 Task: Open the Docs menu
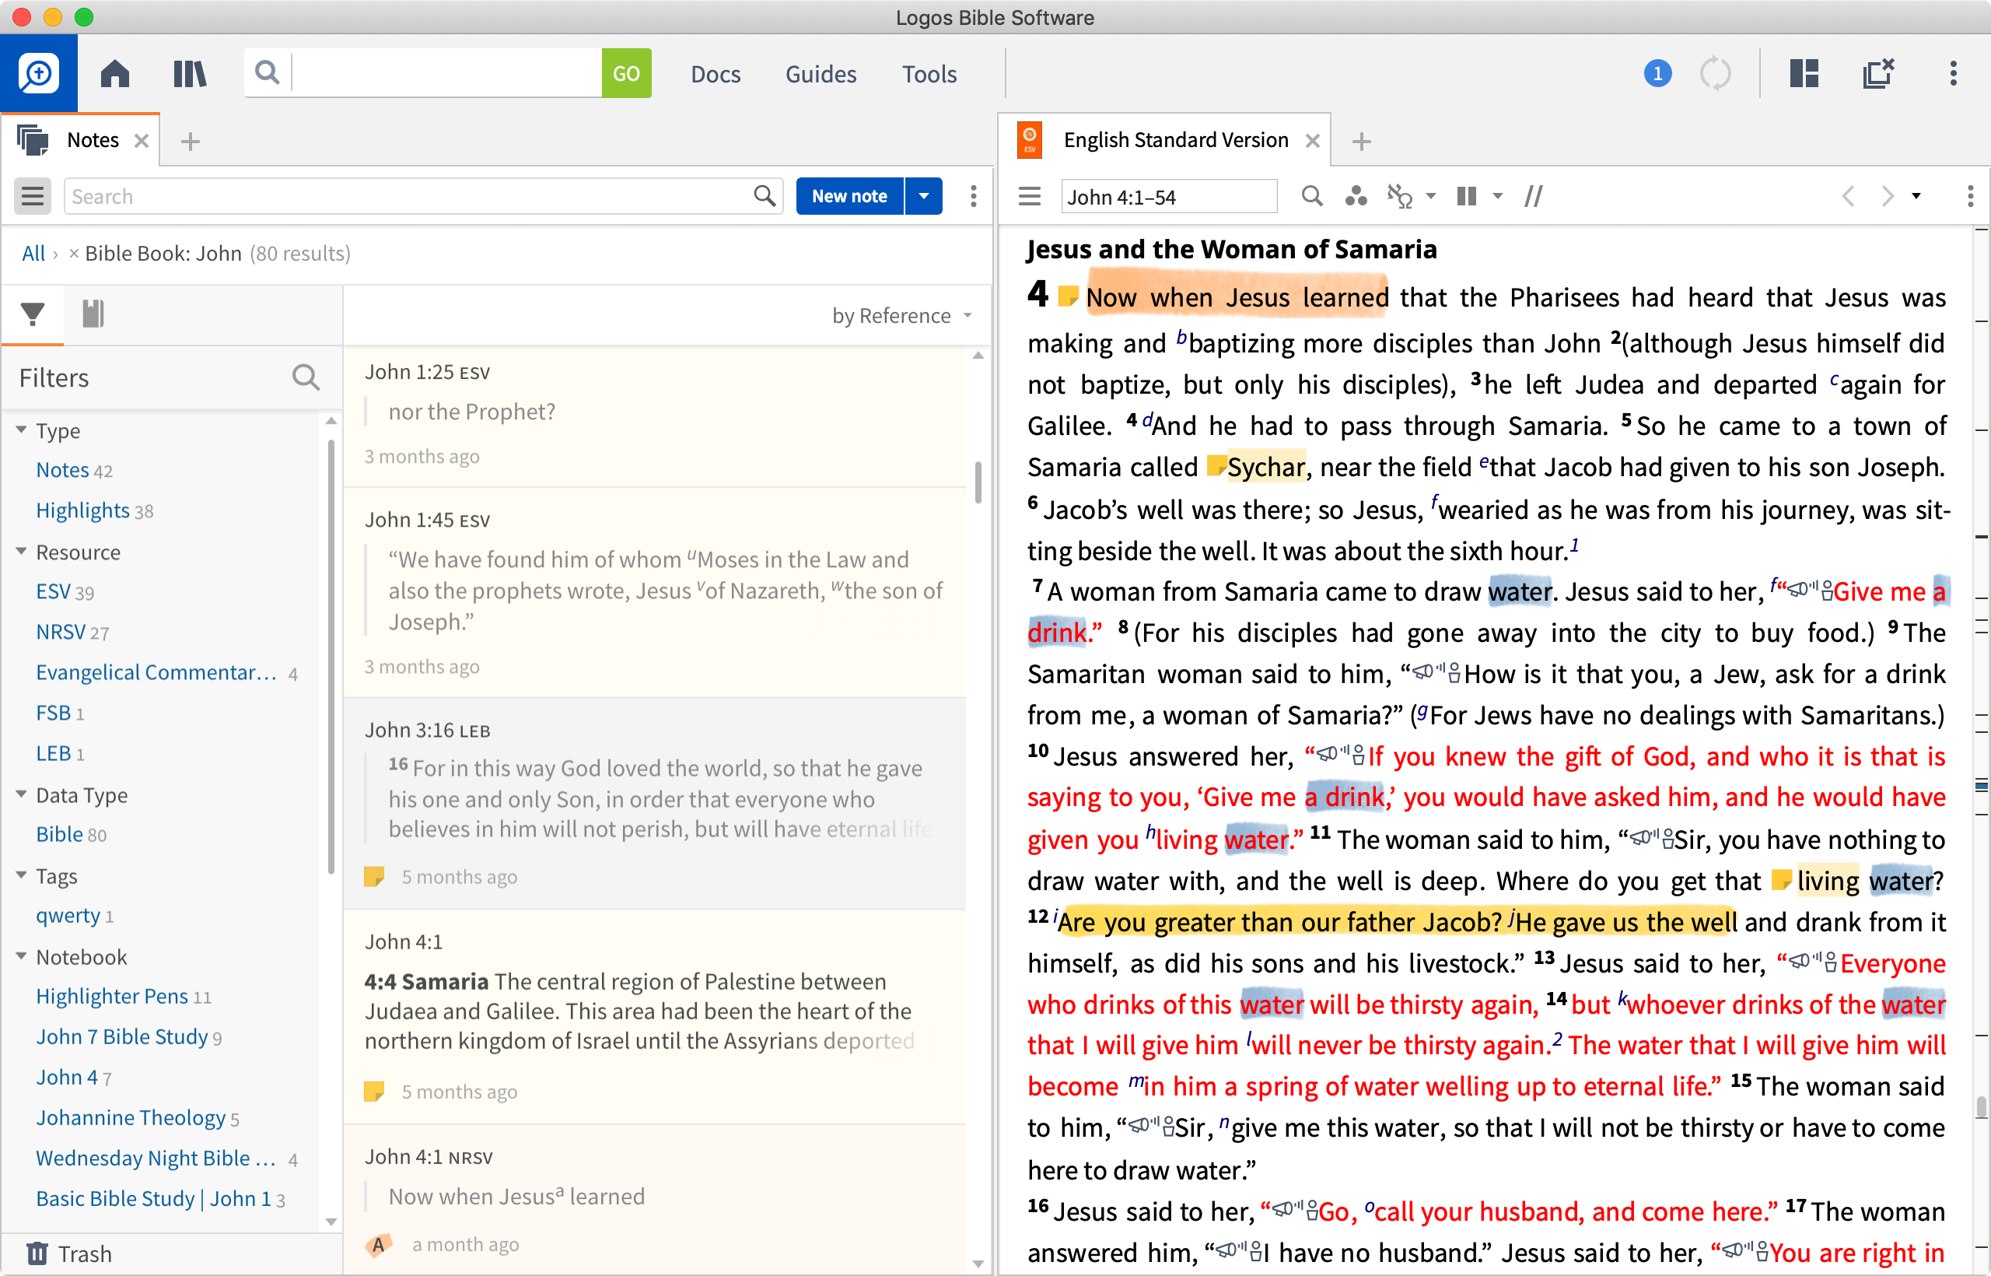tap(716, 74)
